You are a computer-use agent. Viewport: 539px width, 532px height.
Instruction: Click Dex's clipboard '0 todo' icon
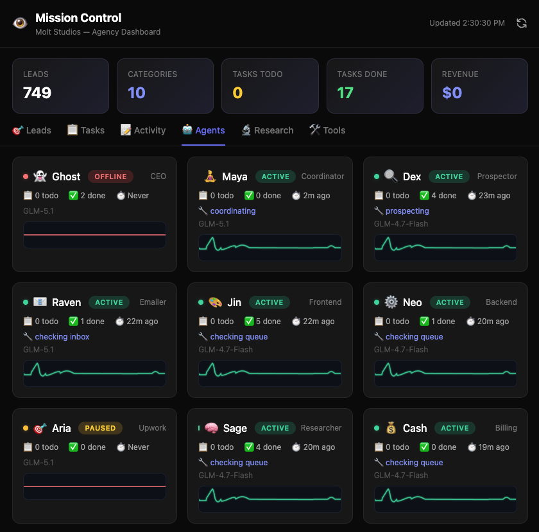point(379,196)
